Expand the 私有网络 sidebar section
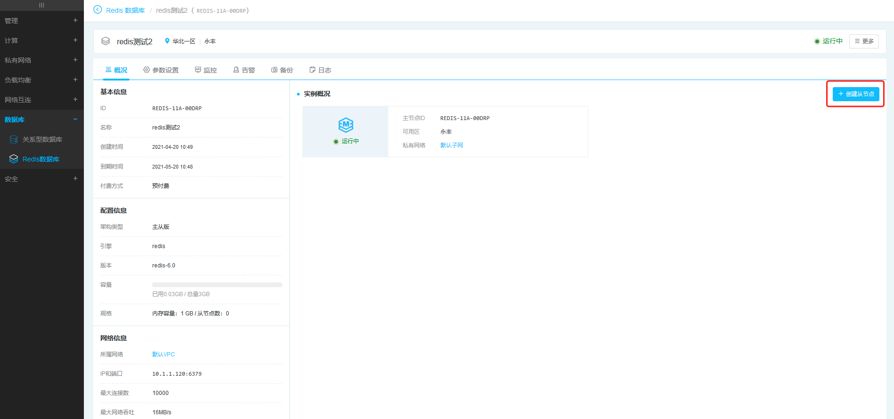 coord(75,60)
